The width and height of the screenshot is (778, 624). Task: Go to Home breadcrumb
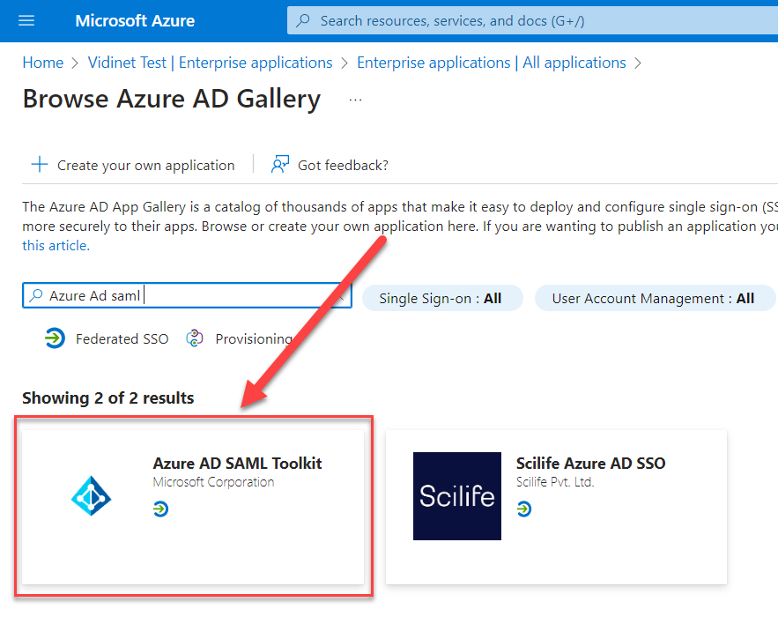[42, 63]
